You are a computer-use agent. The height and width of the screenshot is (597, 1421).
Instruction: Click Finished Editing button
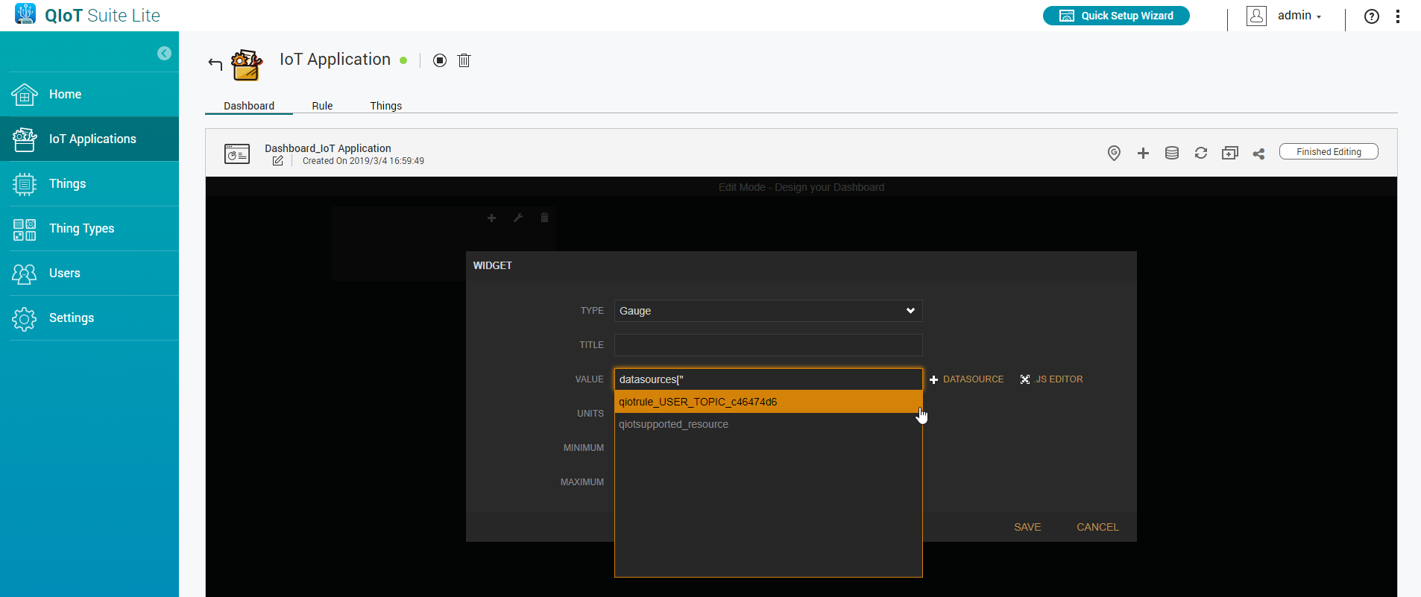(x=1328, y=152)
